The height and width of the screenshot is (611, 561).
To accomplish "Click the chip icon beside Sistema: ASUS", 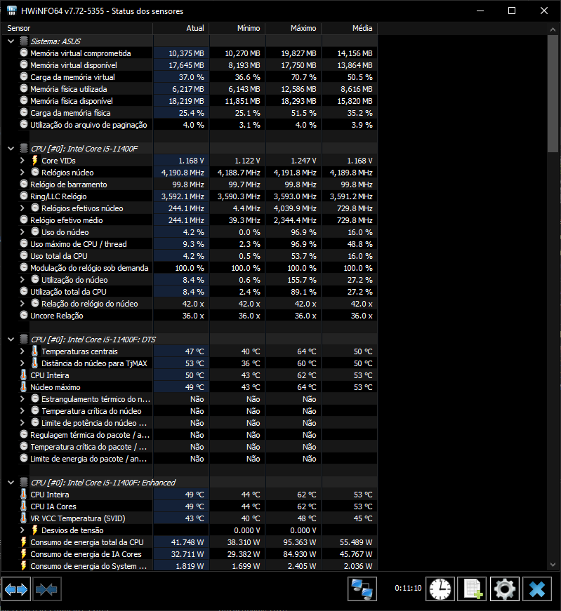I will click(24, 41).
